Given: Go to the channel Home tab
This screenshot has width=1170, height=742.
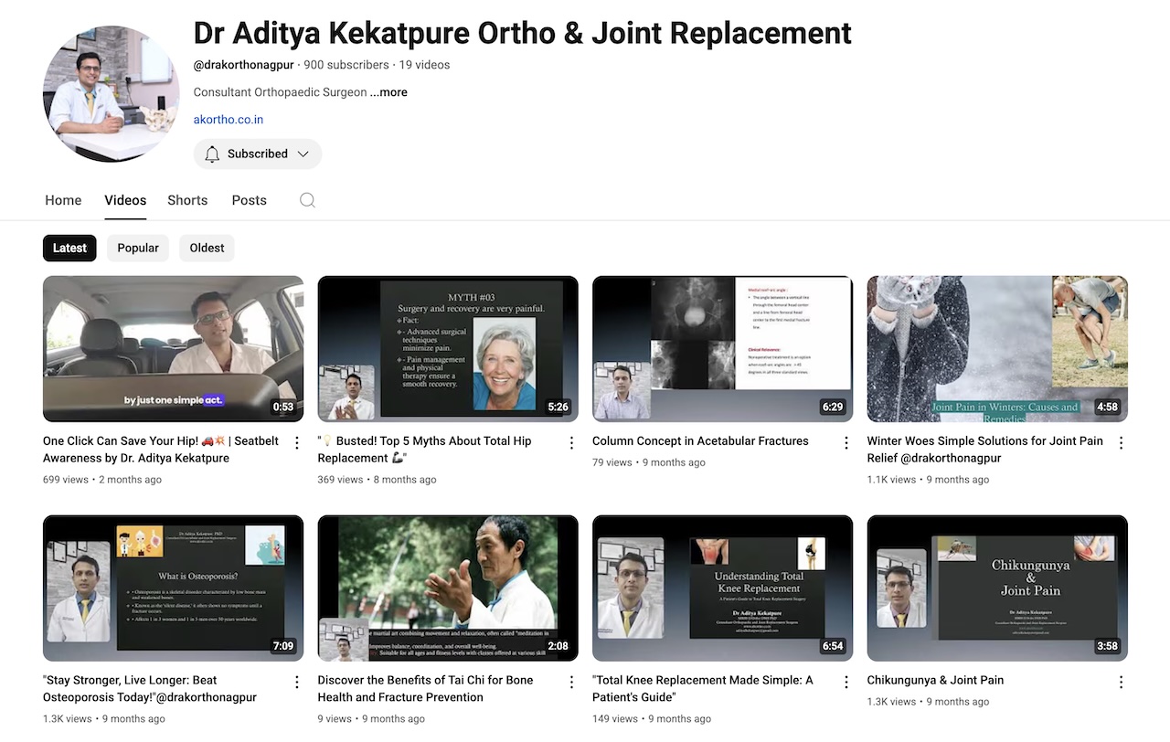Looking at the screenshot, I should [63, 200].
